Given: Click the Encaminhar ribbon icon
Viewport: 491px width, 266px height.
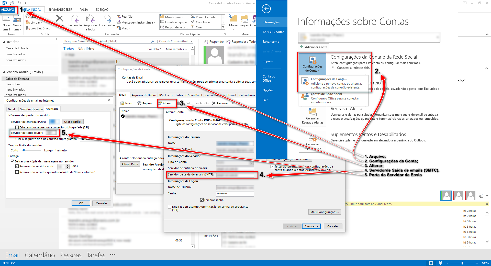Looking at the screenshot, I should [107, 21].
